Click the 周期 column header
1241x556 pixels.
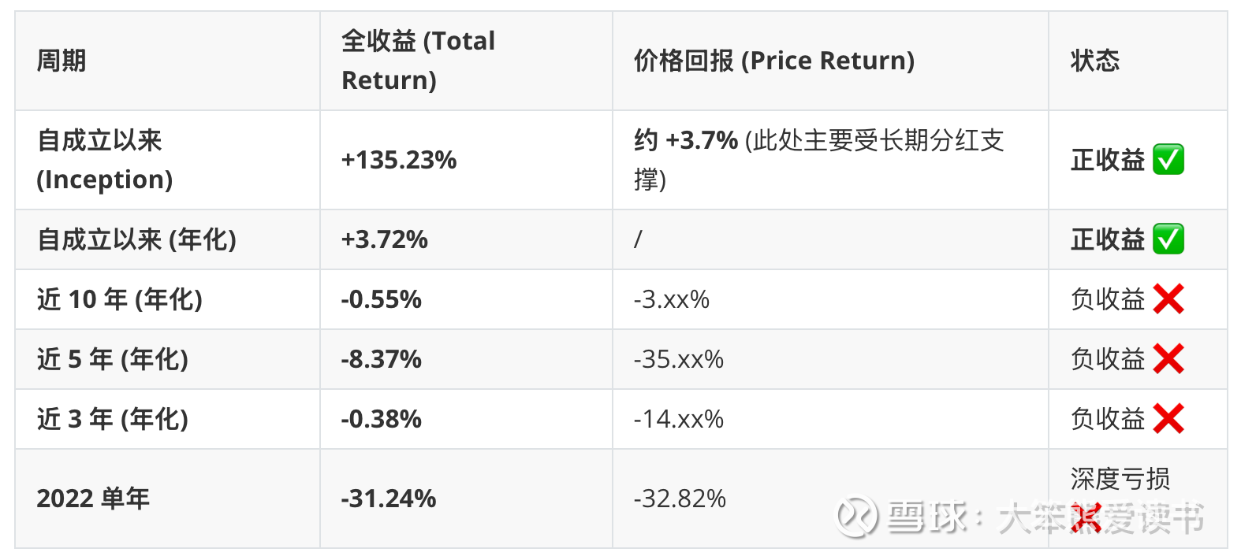click(x=61, y=61)
